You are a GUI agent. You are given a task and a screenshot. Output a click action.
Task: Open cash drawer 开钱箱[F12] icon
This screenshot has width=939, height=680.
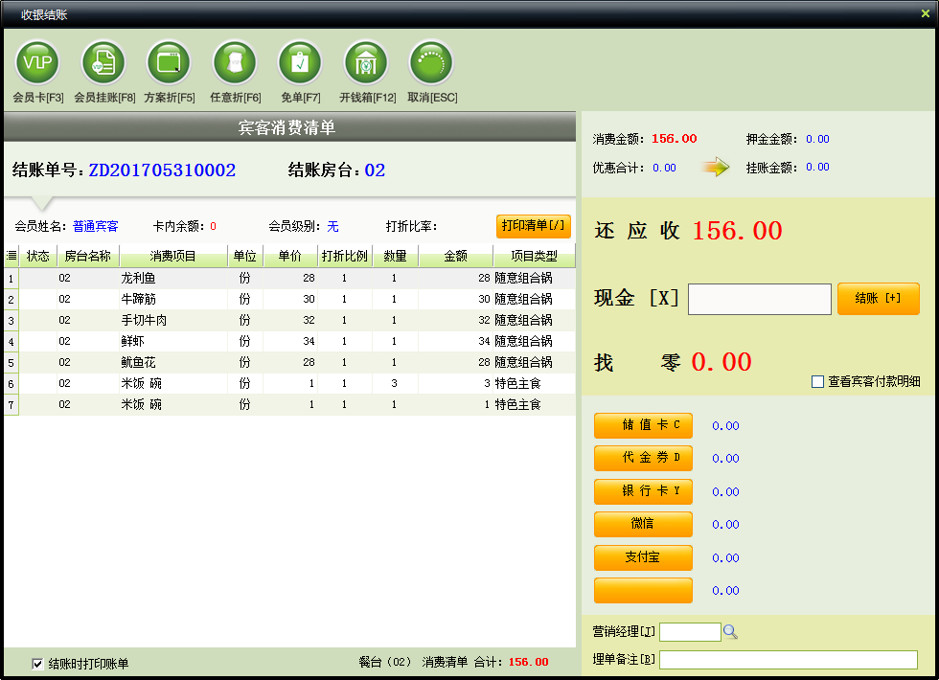[366, 63]
